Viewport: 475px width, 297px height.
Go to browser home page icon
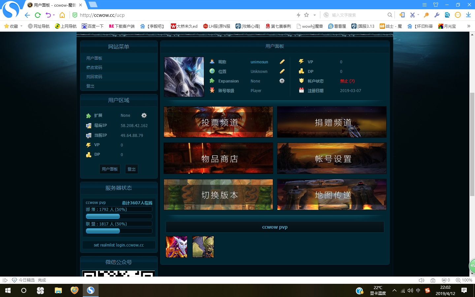click(62, 15)
